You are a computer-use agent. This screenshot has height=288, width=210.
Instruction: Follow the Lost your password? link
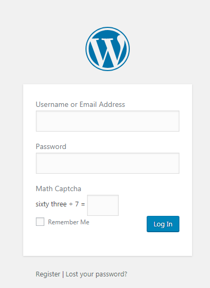tap(97, 274)
